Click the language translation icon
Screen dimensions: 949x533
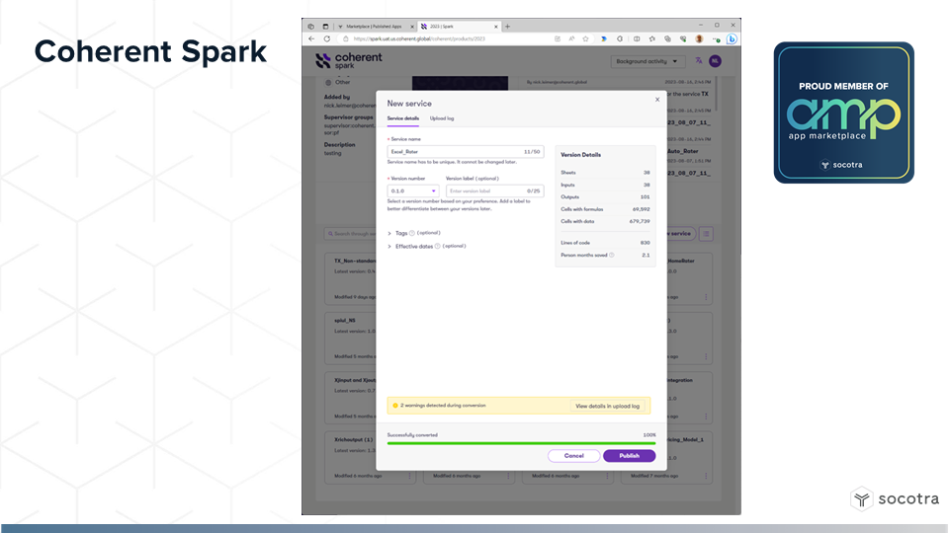(x=699, y=60)
